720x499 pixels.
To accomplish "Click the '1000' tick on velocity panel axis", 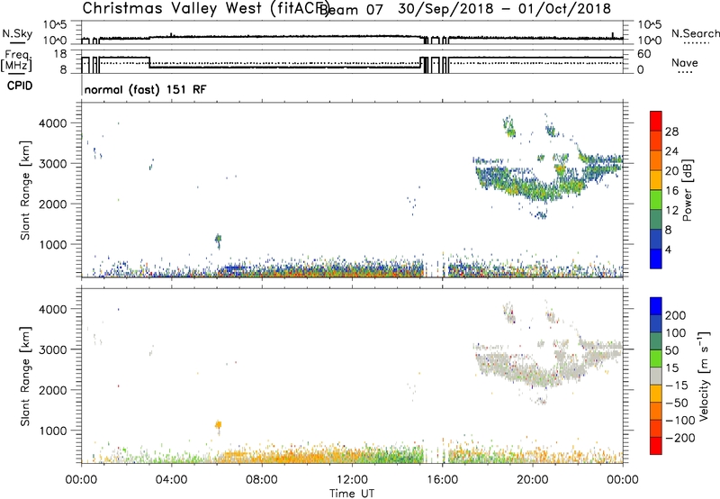I will pos(52,431).
